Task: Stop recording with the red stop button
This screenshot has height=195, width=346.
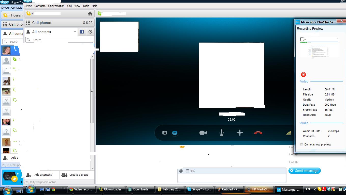Action: pyautogui.click(x=303, y=74)
